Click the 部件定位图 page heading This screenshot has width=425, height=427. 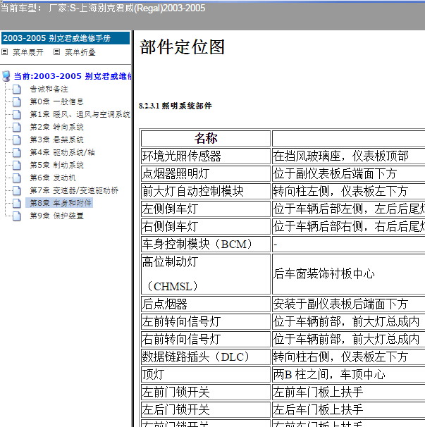pyautogui.click(x=182, y=47)
